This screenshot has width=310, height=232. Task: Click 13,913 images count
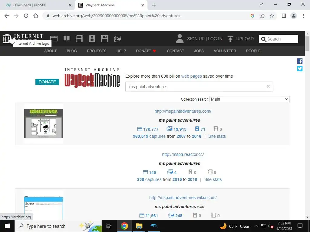pos(176,129)
